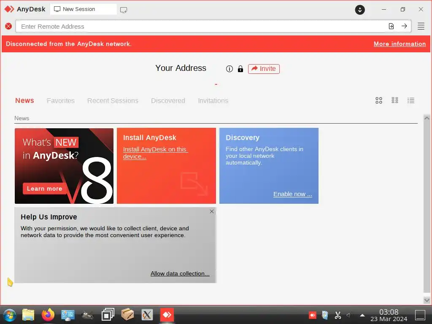
Task: Open the More information link
Action: pyautogui.click(x=400, y=44)
